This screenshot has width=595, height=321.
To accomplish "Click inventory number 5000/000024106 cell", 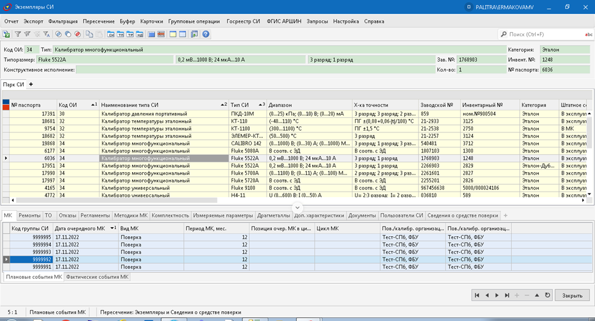I will click(x=490, y=187).
